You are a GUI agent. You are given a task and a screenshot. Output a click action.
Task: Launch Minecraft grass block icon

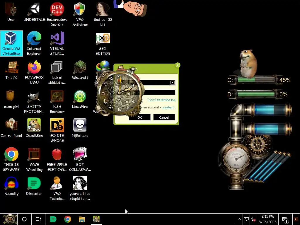pos(80,70)
